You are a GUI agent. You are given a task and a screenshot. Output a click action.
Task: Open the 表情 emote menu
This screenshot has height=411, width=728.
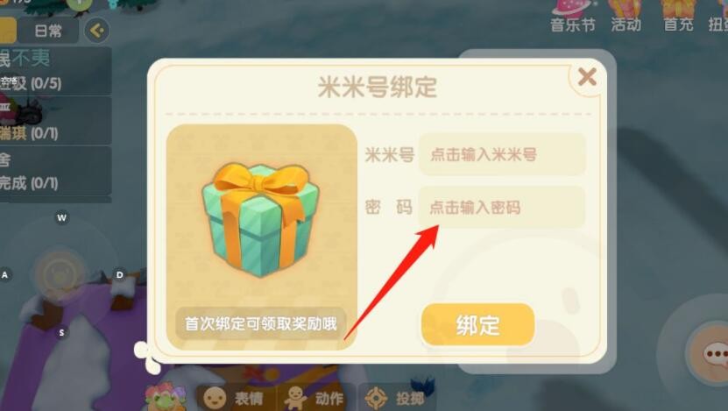pyautogui.click(x=234, y=398)
